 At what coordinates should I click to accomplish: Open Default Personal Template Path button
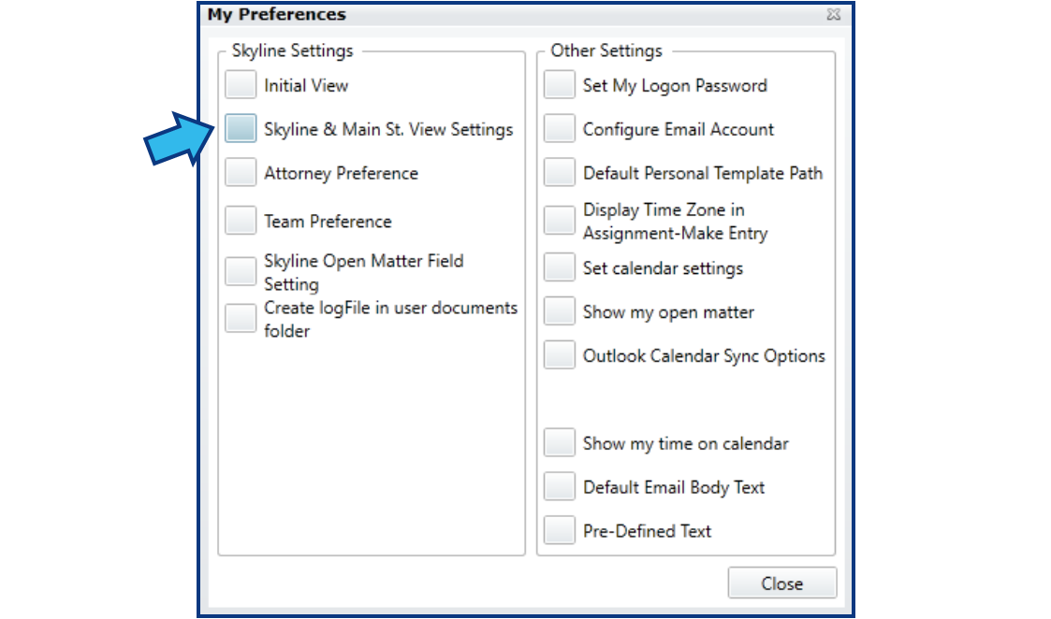point(560,172)
